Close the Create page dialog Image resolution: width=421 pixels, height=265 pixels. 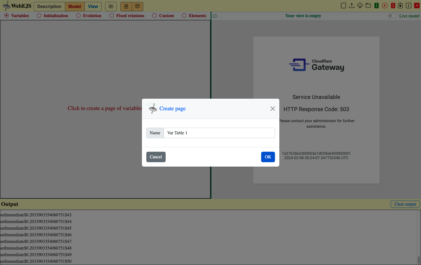(x=273, y=109)
